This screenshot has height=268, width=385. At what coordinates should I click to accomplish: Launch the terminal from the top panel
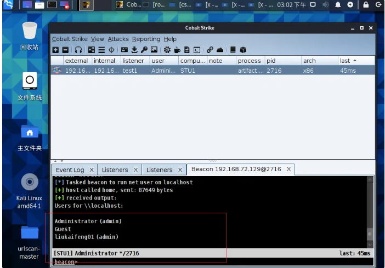(x=52, y=4)
